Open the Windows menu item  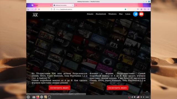pyautogui.click(x=112, y=14)
